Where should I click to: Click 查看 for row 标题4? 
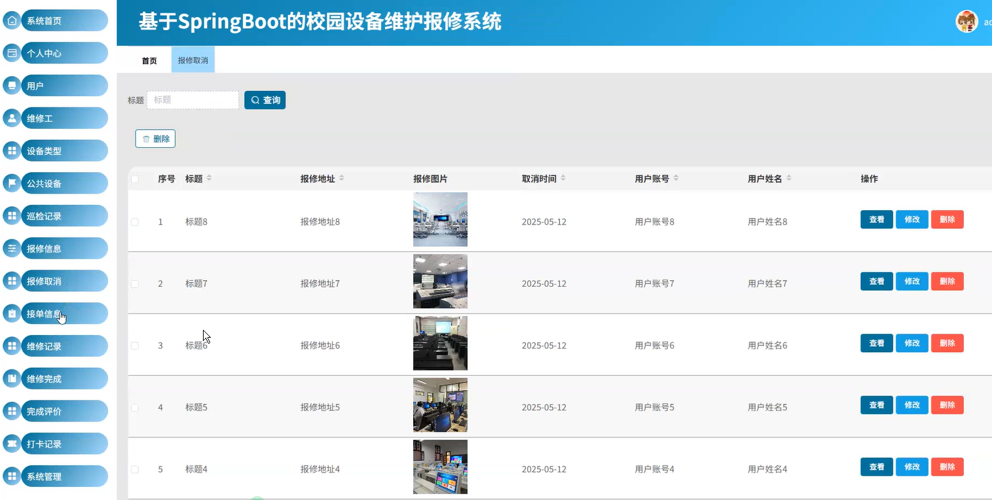point(876,467)
